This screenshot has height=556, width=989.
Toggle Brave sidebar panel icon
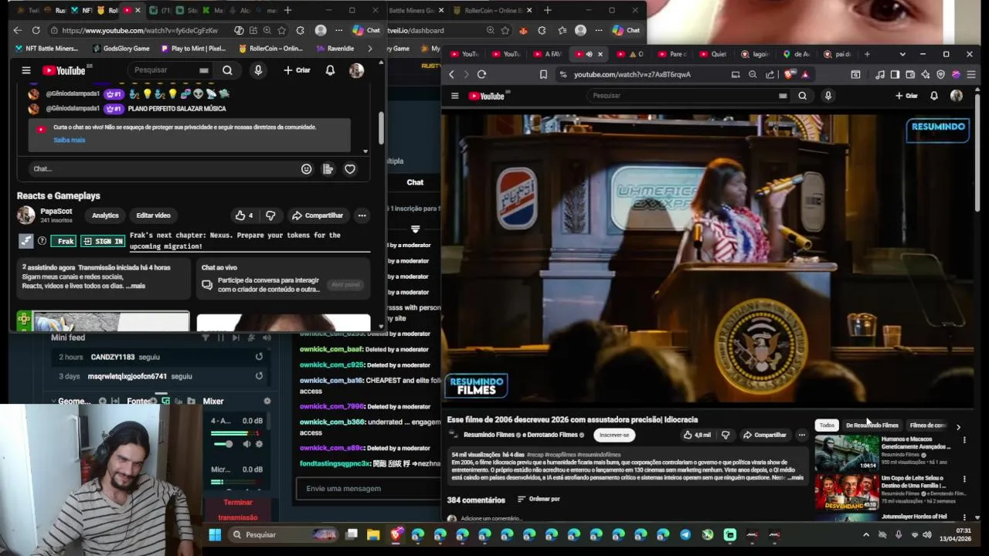point(894,74)
